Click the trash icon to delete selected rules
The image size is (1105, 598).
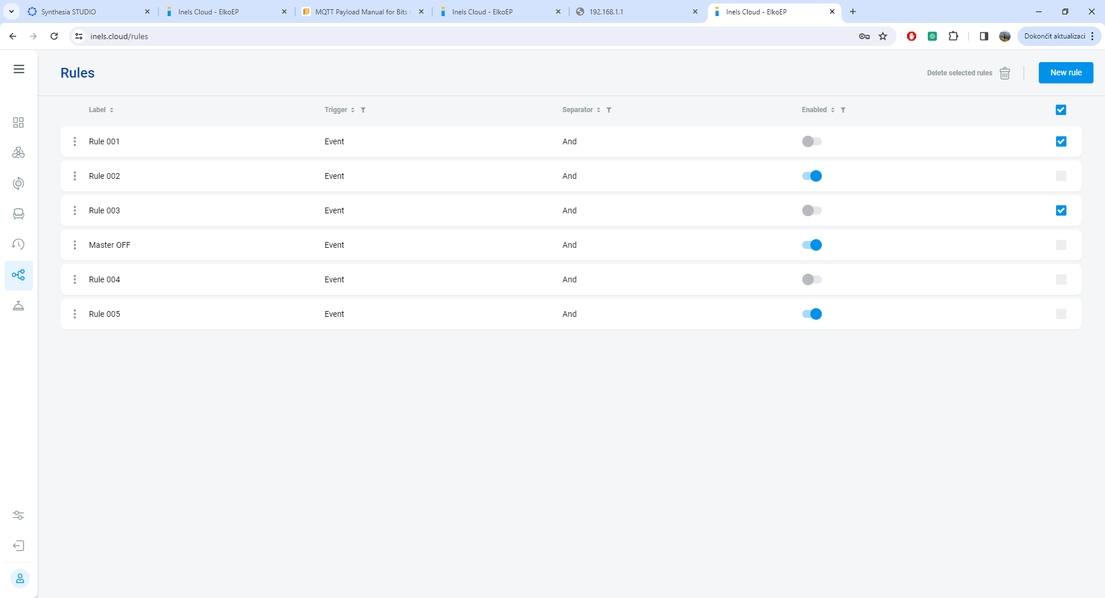click(x=1005, y=73)
